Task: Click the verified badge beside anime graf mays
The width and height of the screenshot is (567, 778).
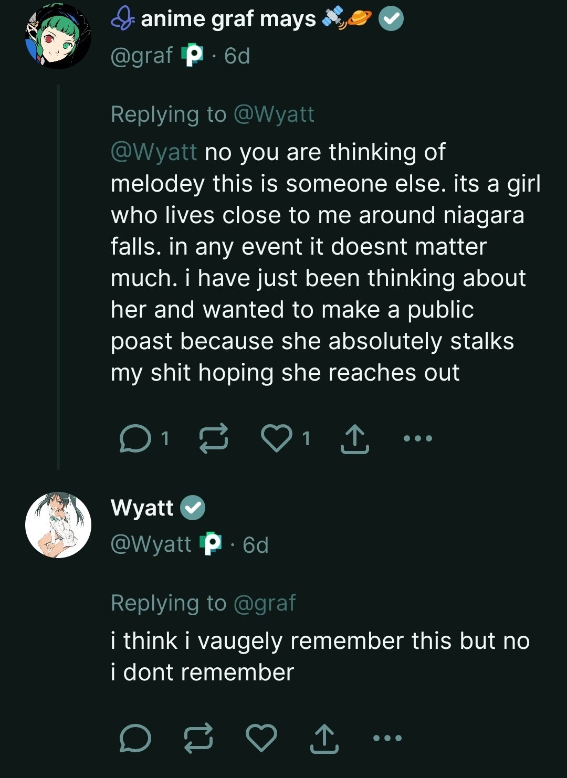Action: pyautogui.click(x=391, y=19)
